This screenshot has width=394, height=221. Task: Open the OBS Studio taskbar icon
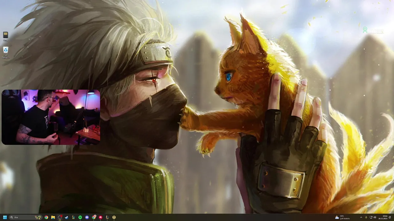pos(60,217)
